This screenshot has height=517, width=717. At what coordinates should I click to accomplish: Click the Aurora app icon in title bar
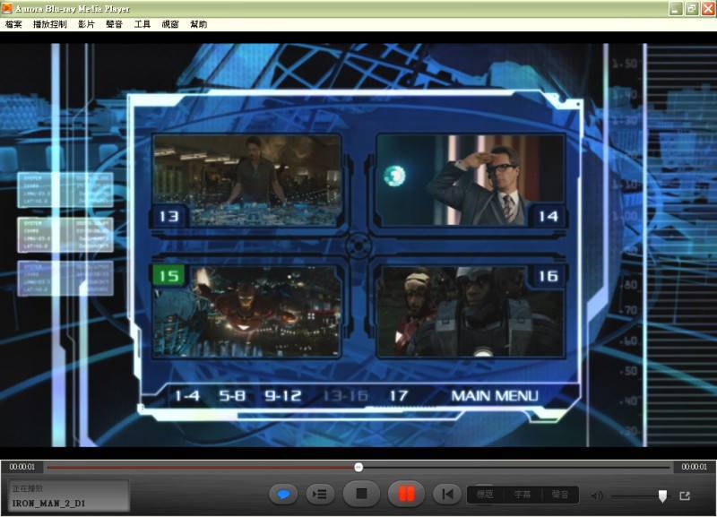coord(7,8)
